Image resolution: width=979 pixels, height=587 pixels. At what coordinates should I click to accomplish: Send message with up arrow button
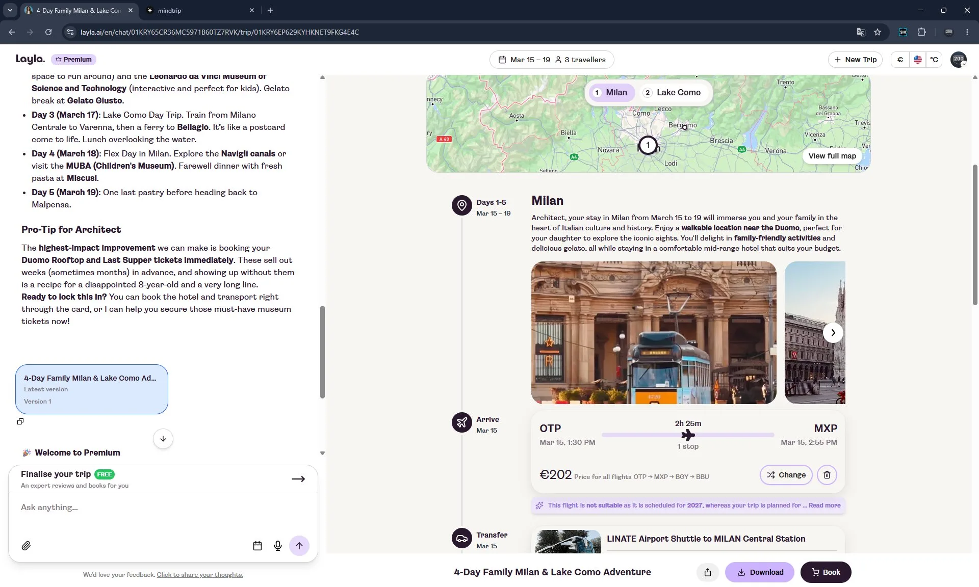299,546
